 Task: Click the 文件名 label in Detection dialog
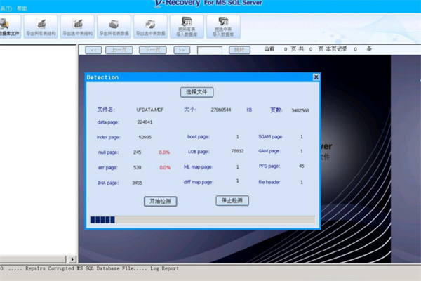106,110
